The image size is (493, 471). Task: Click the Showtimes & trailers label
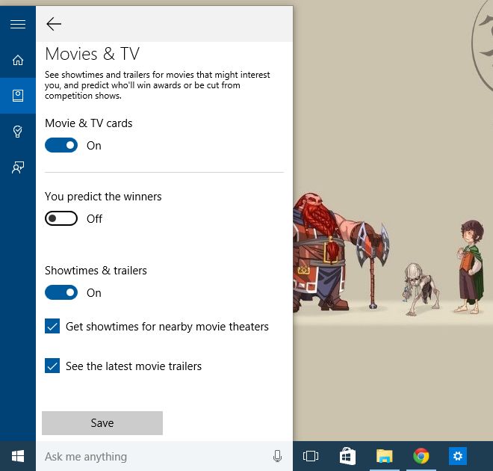click(96, 271)
